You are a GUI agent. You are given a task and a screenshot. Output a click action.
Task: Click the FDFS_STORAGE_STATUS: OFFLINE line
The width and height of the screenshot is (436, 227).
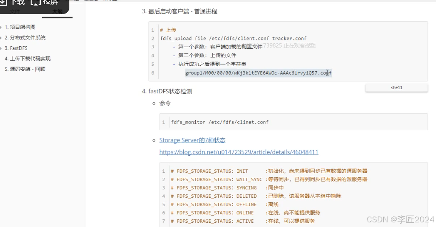[225, 204]
